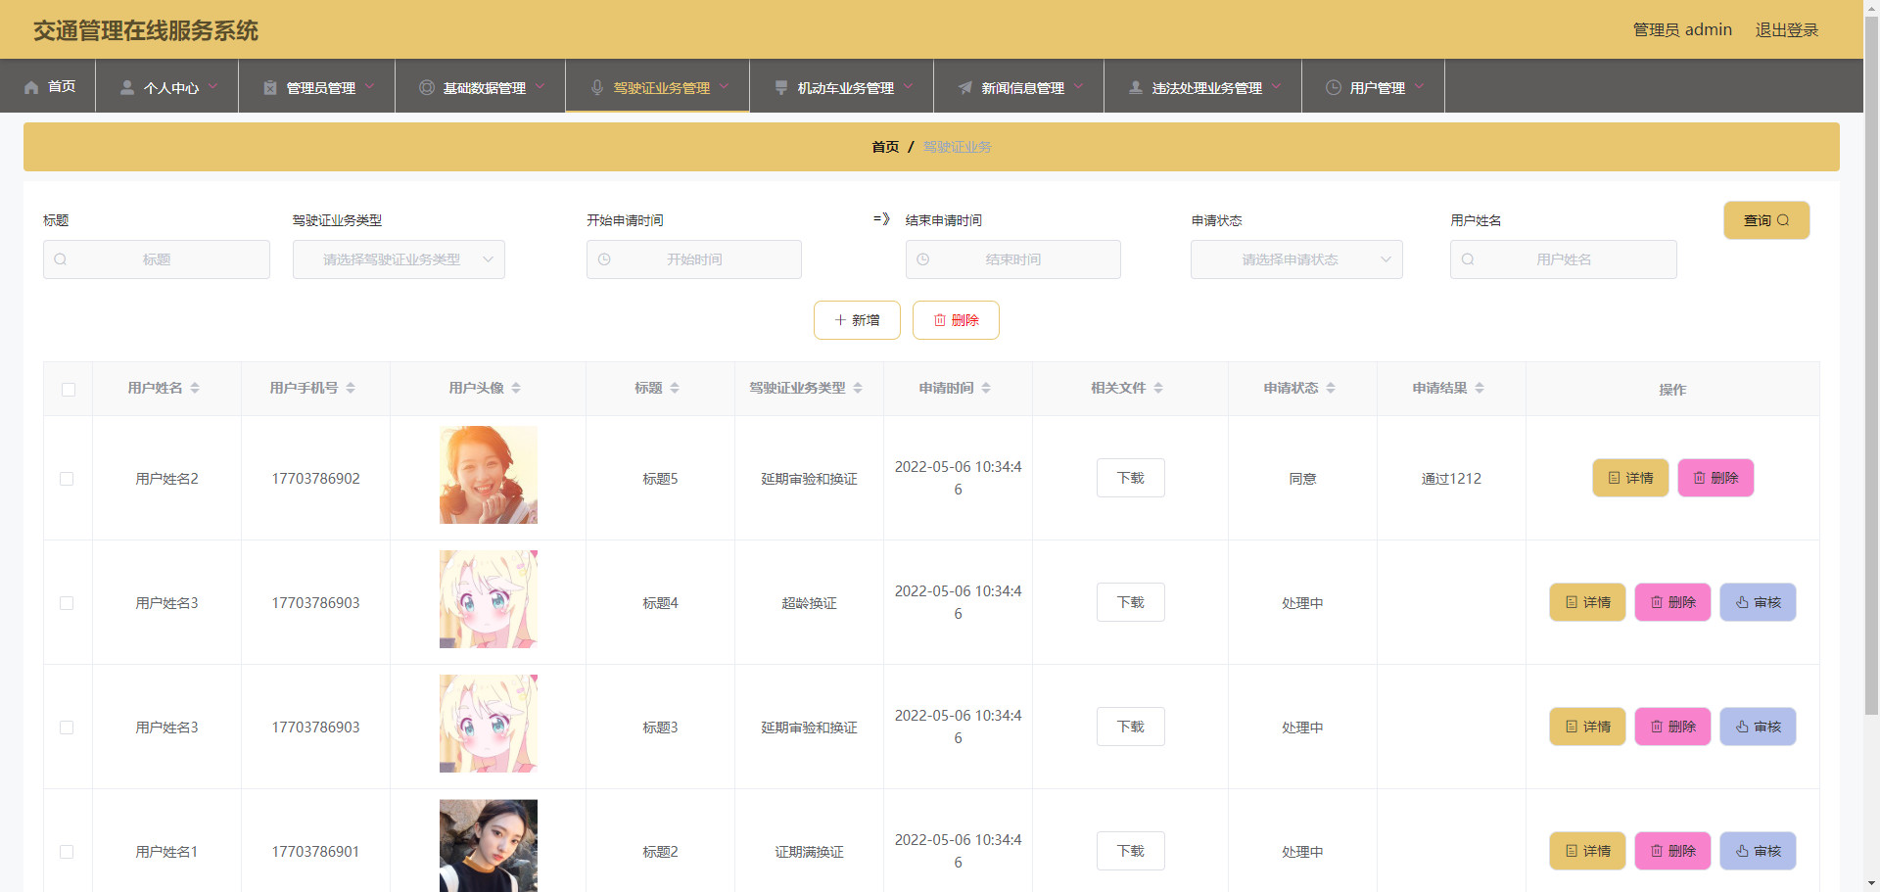Click 管理员 admin in the header
Screen dimensions: 1880x892
[x=1682, y=29]
